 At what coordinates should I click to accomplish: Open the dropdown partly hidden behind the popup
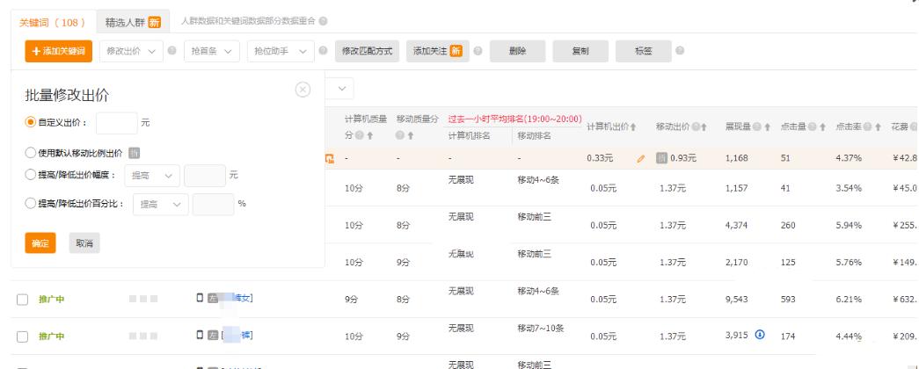coord(339,89)
